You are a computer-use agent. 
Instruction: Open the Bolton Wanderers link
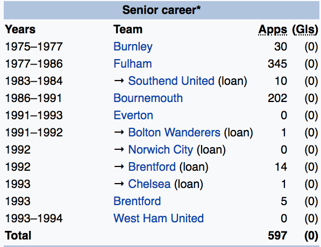pyautogui.click(x=174, y=132)
